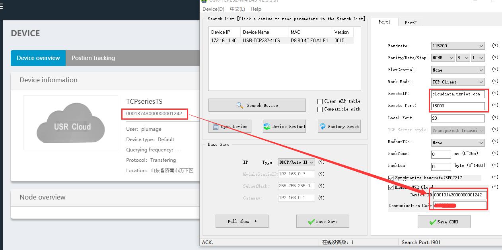This screenshot has height=250, width=502.
Task: Click the Gateway input field
Action: 296,198
